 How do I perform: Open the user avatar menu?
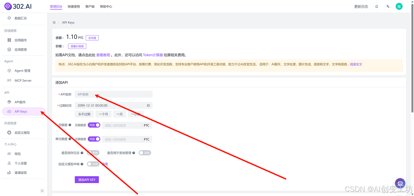[399, 6]
